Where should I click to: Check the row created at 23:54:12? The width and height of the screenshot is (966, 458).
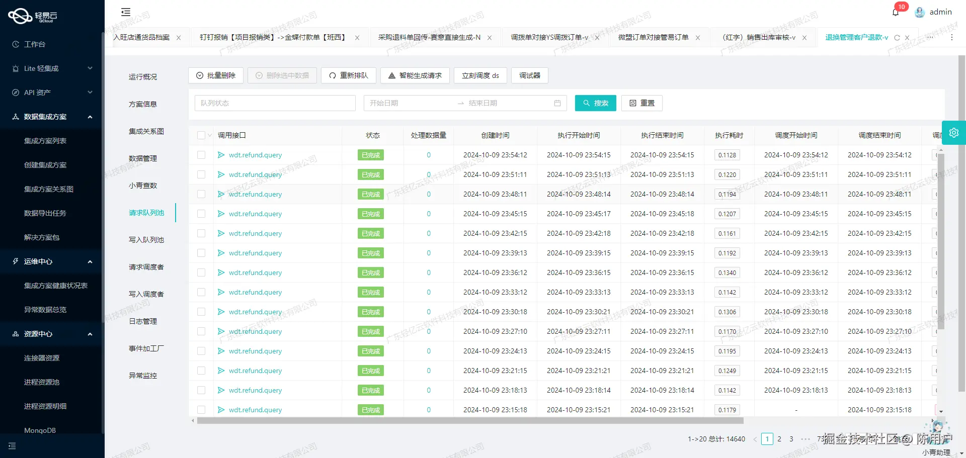click(x=201, y=155)
